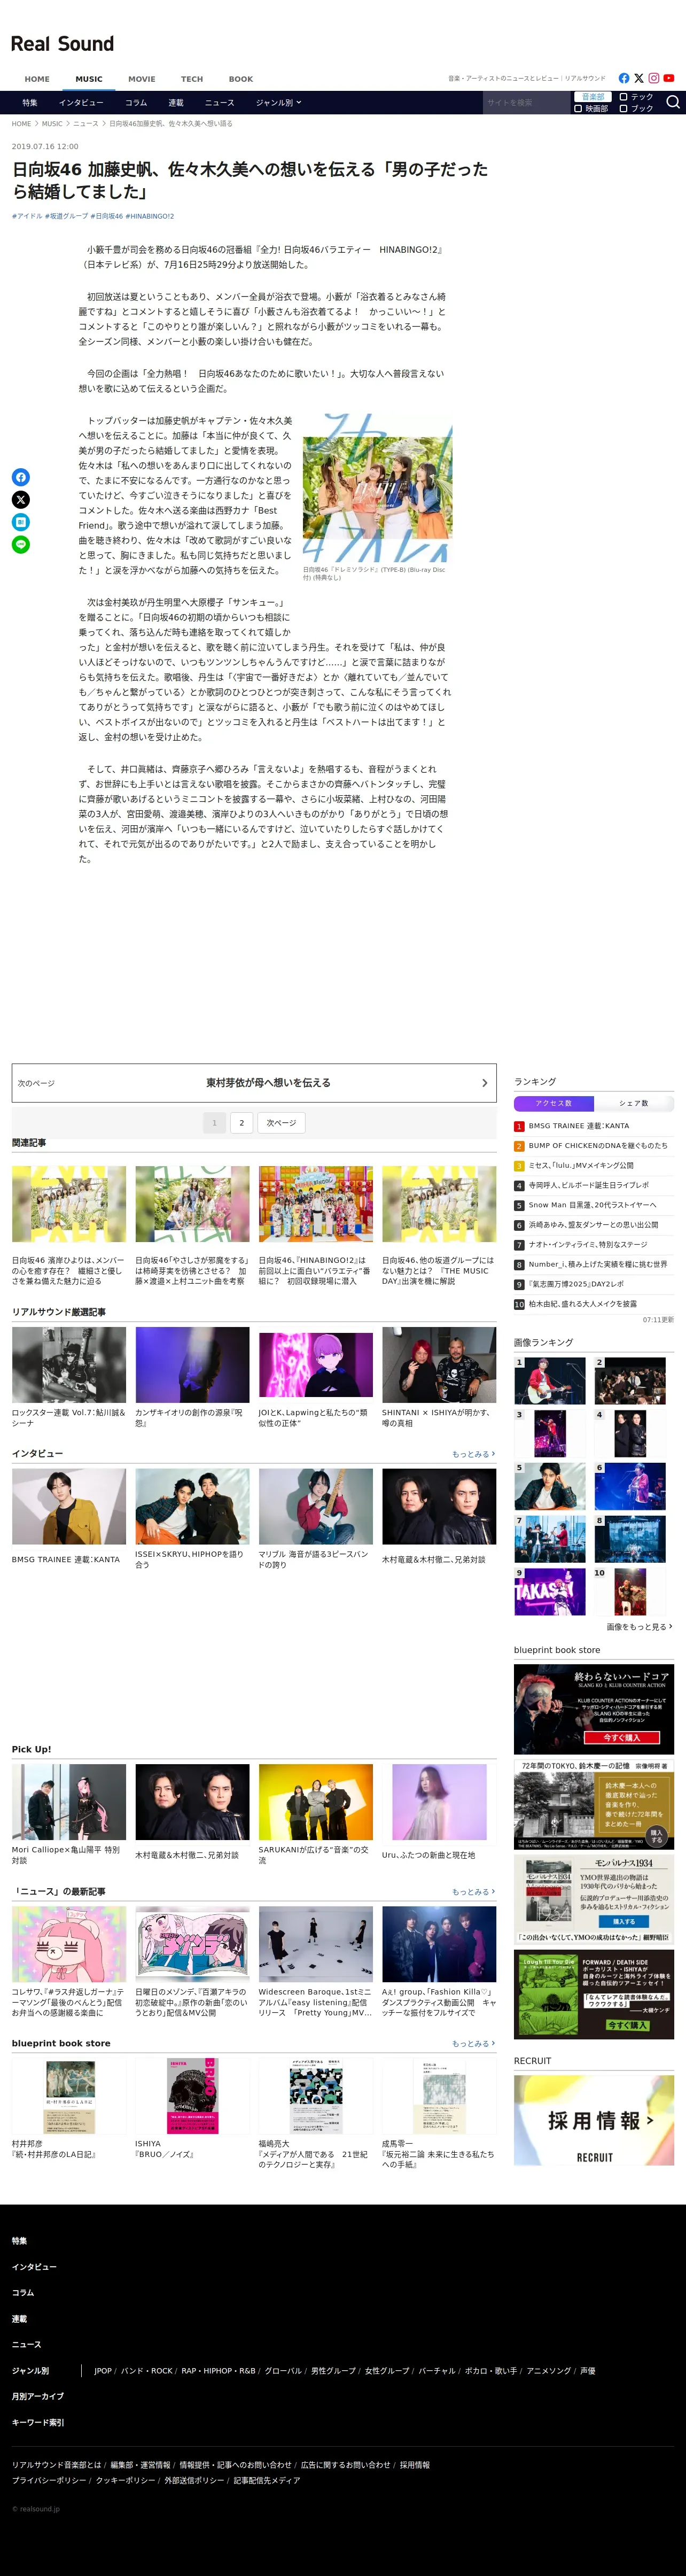
Task: Open the Facebook icon in the header
Action: (624, 78)
